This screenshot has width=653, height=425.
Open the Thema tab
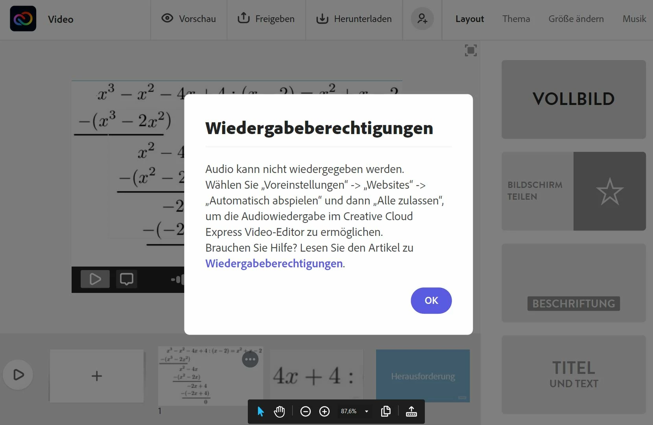[x=516, y=19]
